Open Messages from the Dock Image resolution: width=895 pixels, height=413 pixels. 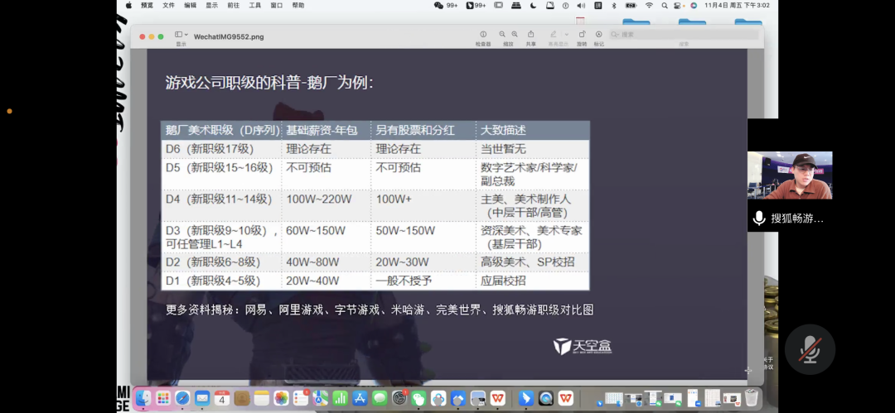(380, 397)
